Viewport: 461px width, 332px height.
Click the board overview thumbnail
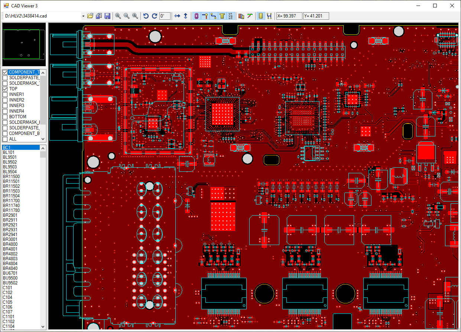coord(24,45)
